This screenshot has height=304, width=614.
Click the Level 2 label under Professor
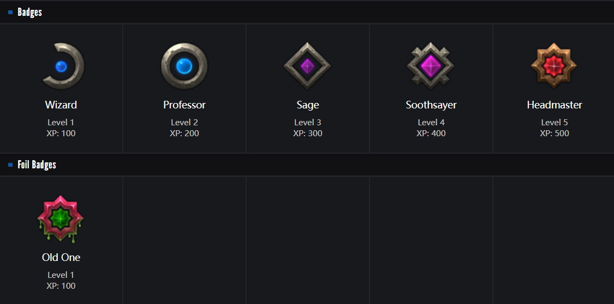pyautogui.click(x=184, y=123)
